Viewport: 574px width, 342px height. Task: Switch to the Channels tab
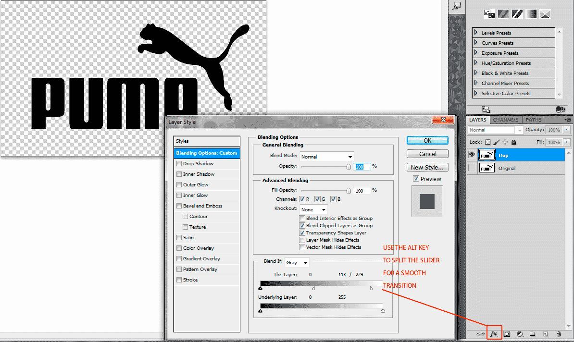[506, 120]
